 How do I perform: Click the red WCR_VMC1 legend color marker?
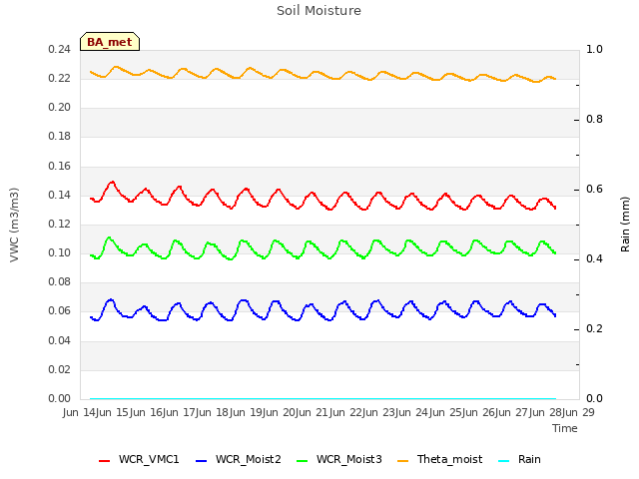[104, 461]
